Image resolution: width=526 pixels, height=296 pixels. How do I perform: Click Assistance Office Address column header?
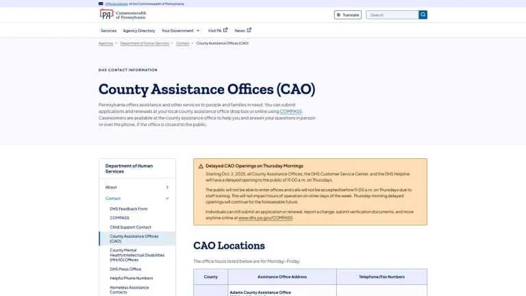point(282,277)
